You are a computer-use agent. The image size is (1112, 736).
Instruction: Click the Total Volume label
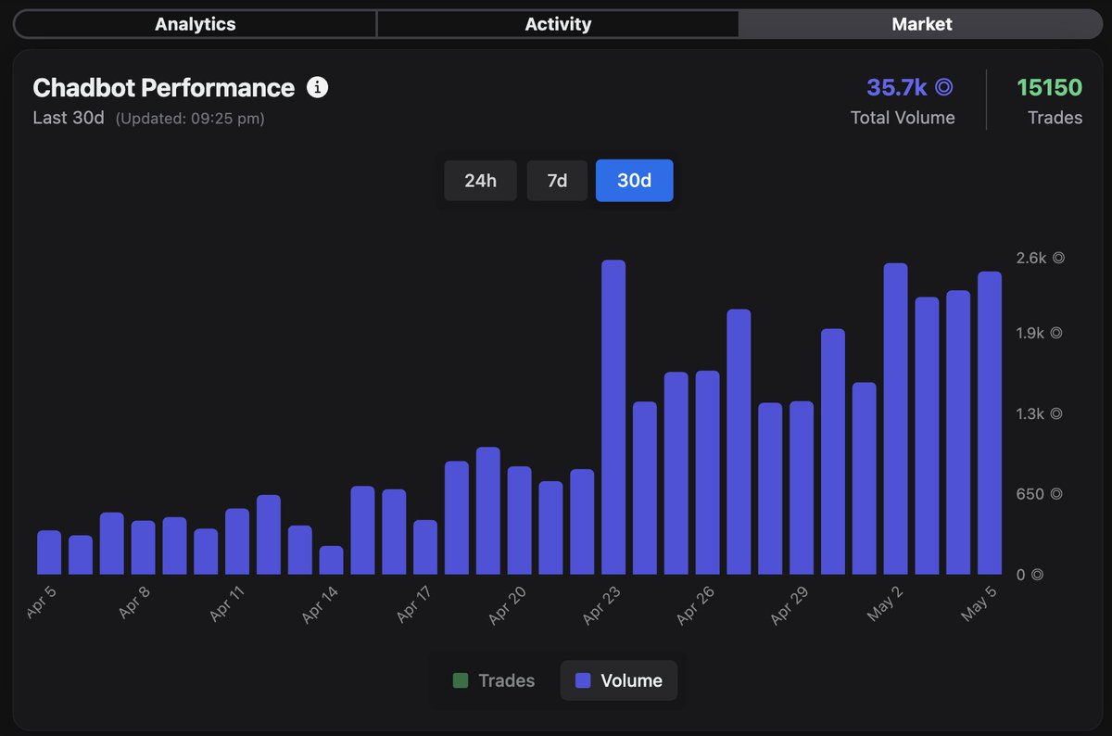pyautogui.click(x=903, y=118)
